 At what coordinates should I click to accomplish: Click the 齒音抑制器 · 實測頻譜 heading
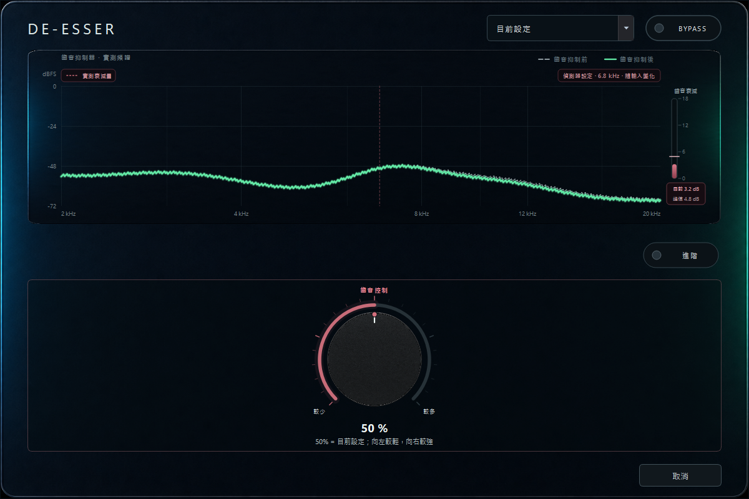(x=96, y=57)
